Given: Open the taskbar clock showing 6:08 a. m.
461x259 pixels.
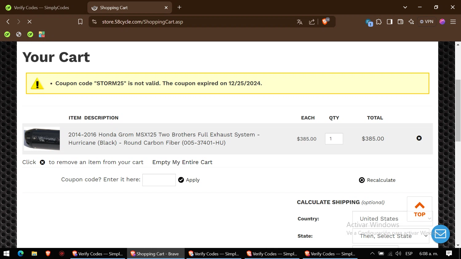Looking at the screenshot, I should coord(429,253).
